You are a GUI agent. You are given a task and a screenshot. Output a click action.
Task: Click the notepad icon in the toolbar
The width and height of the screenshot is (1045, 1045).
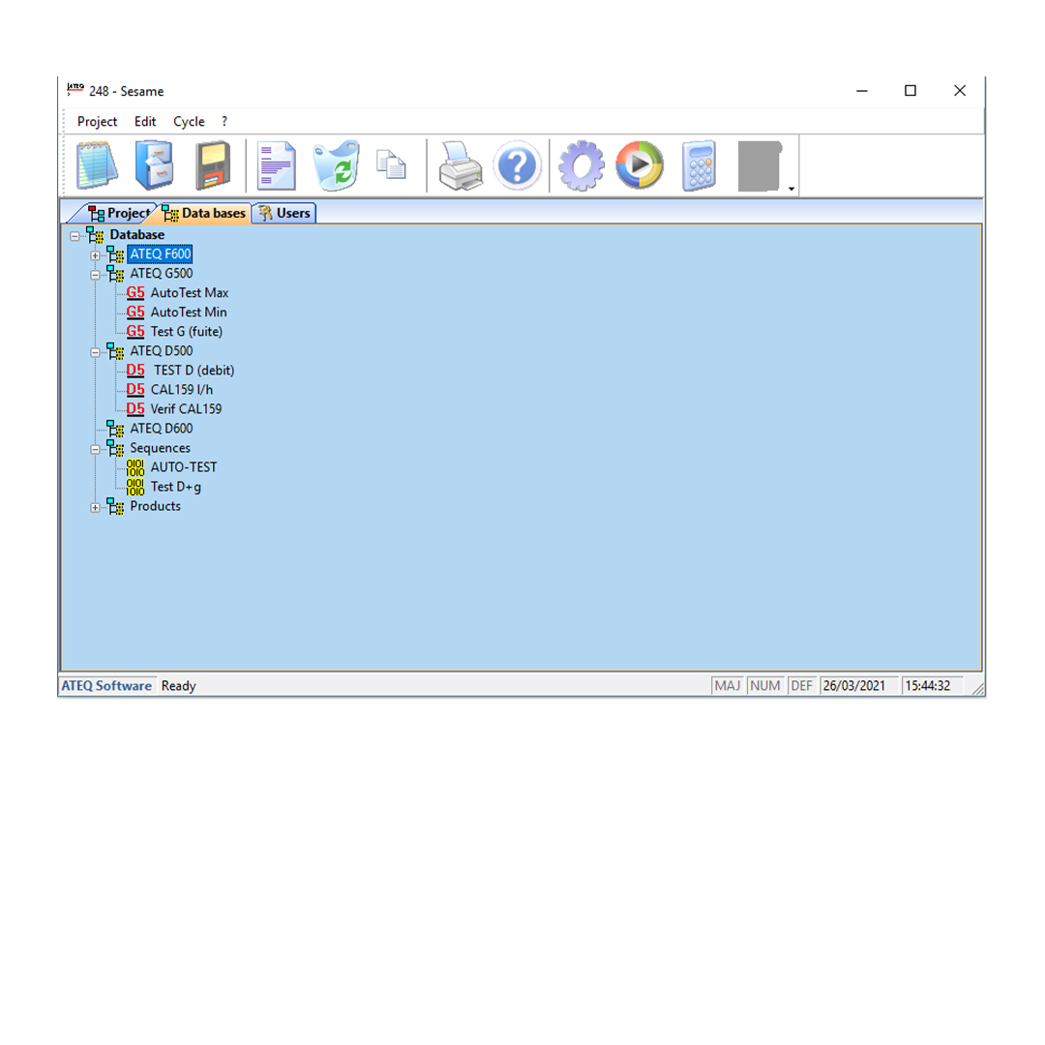click(97, 165)
